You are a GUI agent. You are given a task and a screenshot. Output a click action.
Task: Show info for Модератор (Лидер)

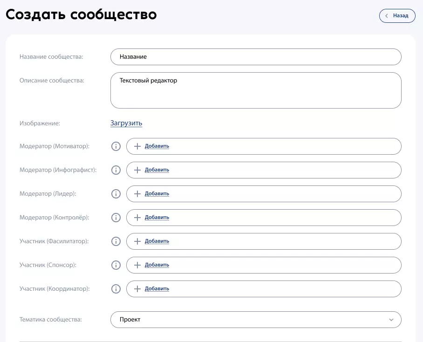pyautogui.click(x=116, y=194)
